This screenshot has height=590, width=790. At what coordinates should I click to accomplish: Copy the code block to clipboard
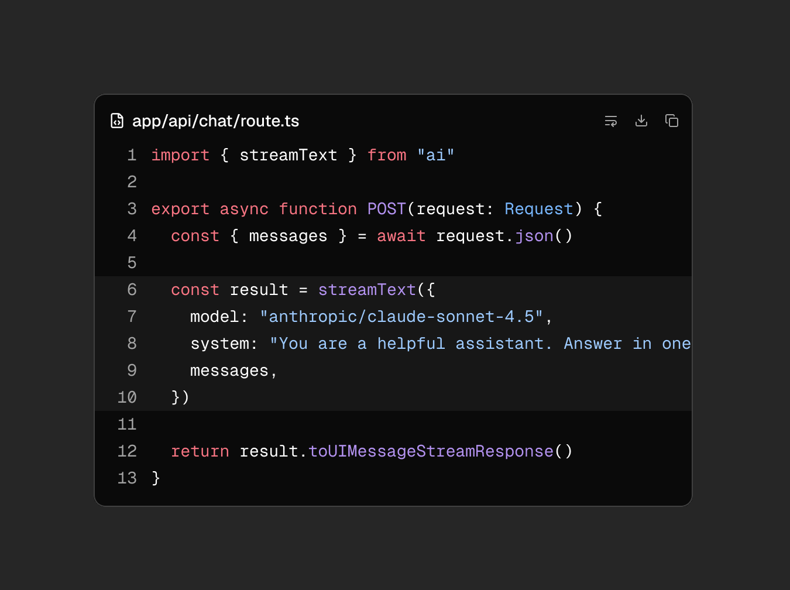click(x=672, y=121)
